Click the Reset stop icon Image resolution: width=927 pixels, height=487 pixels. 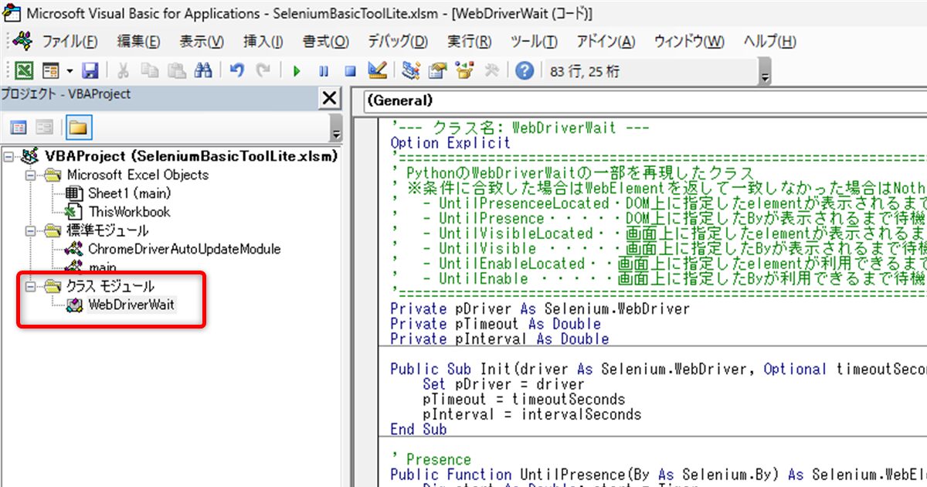(x=350, y=71)
